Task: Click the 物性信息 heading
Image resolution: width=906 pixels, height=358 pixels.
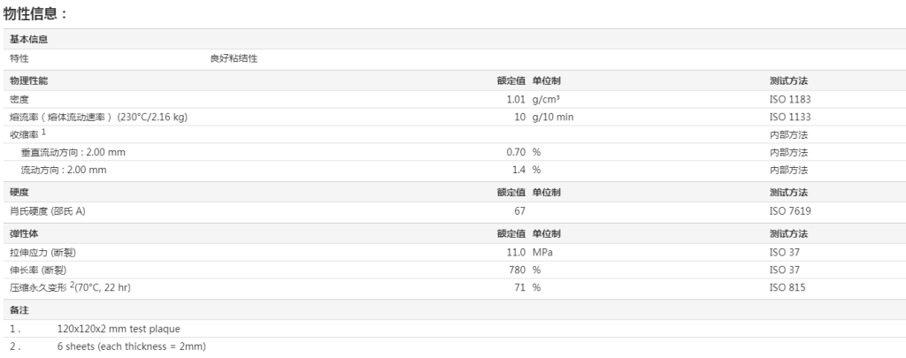Action: [x=35, y=13]
